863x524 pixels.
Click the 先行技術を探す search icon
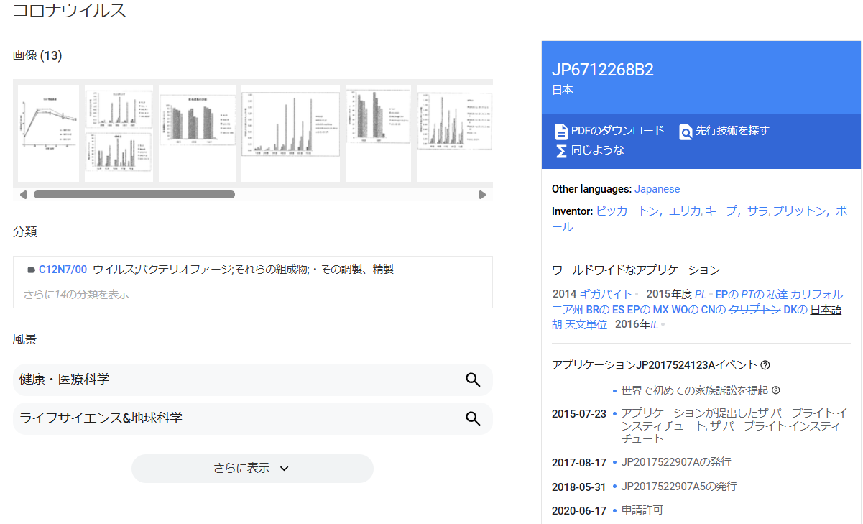coord(686,132)
